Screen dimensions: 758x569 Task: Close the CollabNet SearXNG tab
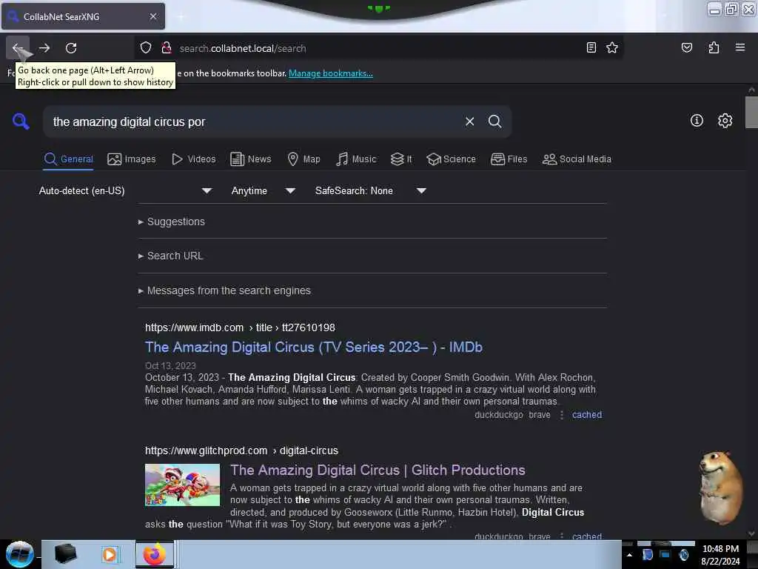(153, 16)
